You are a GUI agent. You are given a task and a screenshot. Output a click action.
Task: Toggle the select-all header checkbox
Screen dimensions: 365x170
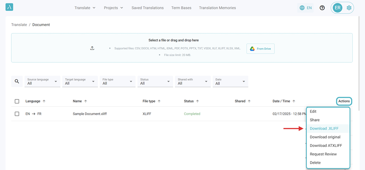coord(17,101)
